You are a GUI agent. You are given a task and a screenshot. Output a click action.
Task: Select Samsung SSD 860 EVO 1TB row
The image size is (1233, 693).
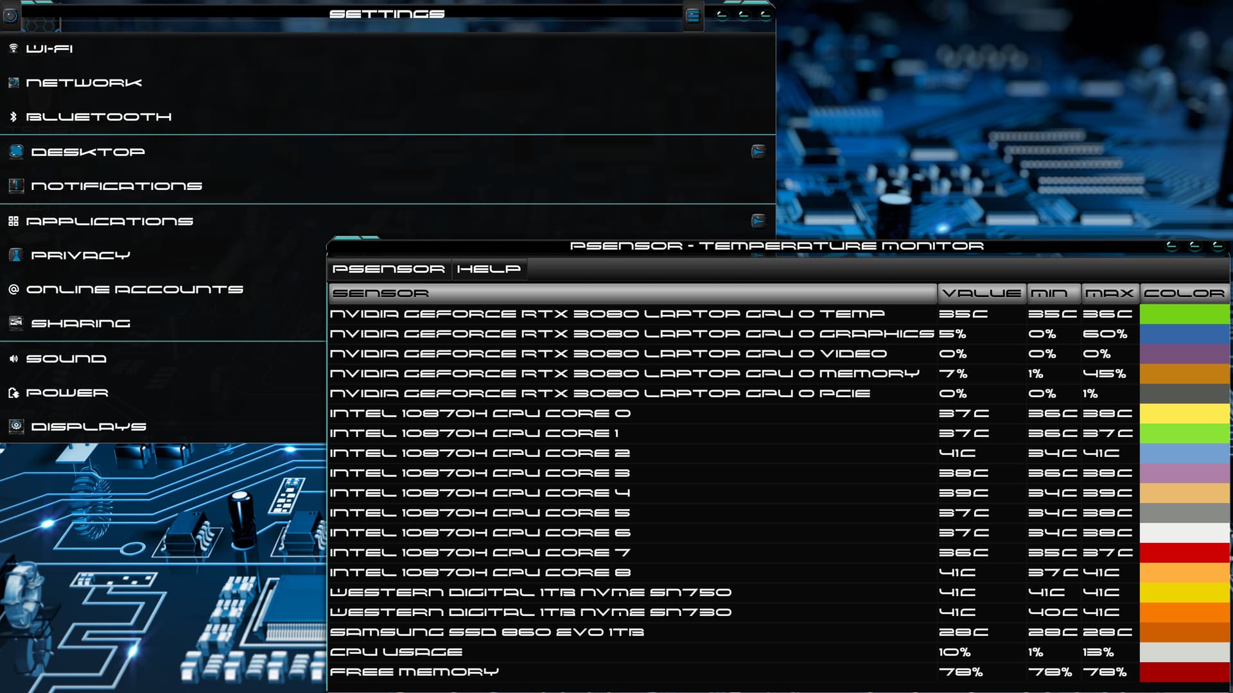(778, 632)
